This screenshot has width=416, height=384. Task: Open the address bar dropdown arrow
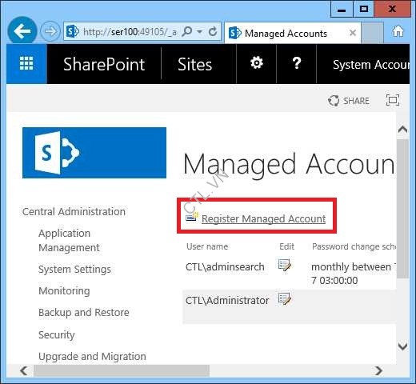[x=200, y=32]
